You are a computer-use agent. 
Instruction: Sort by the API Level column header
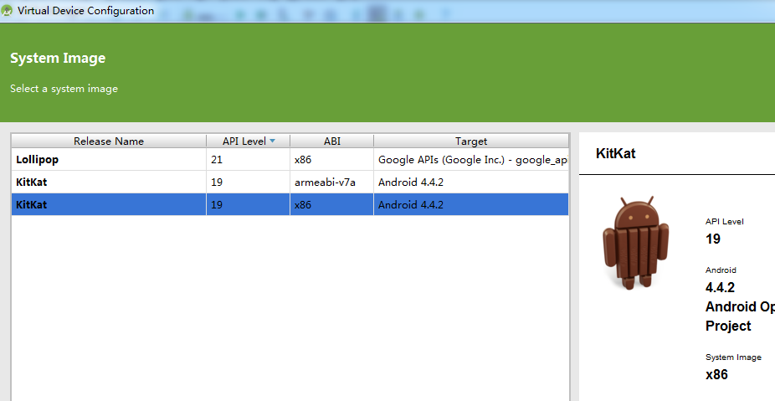click(x=248, y=141)
